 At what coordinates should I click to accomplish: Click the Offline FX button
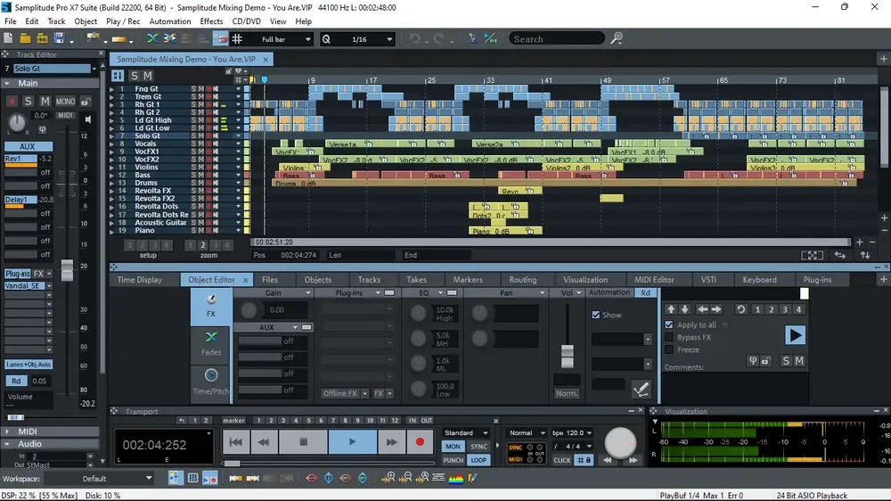point(339,393)
